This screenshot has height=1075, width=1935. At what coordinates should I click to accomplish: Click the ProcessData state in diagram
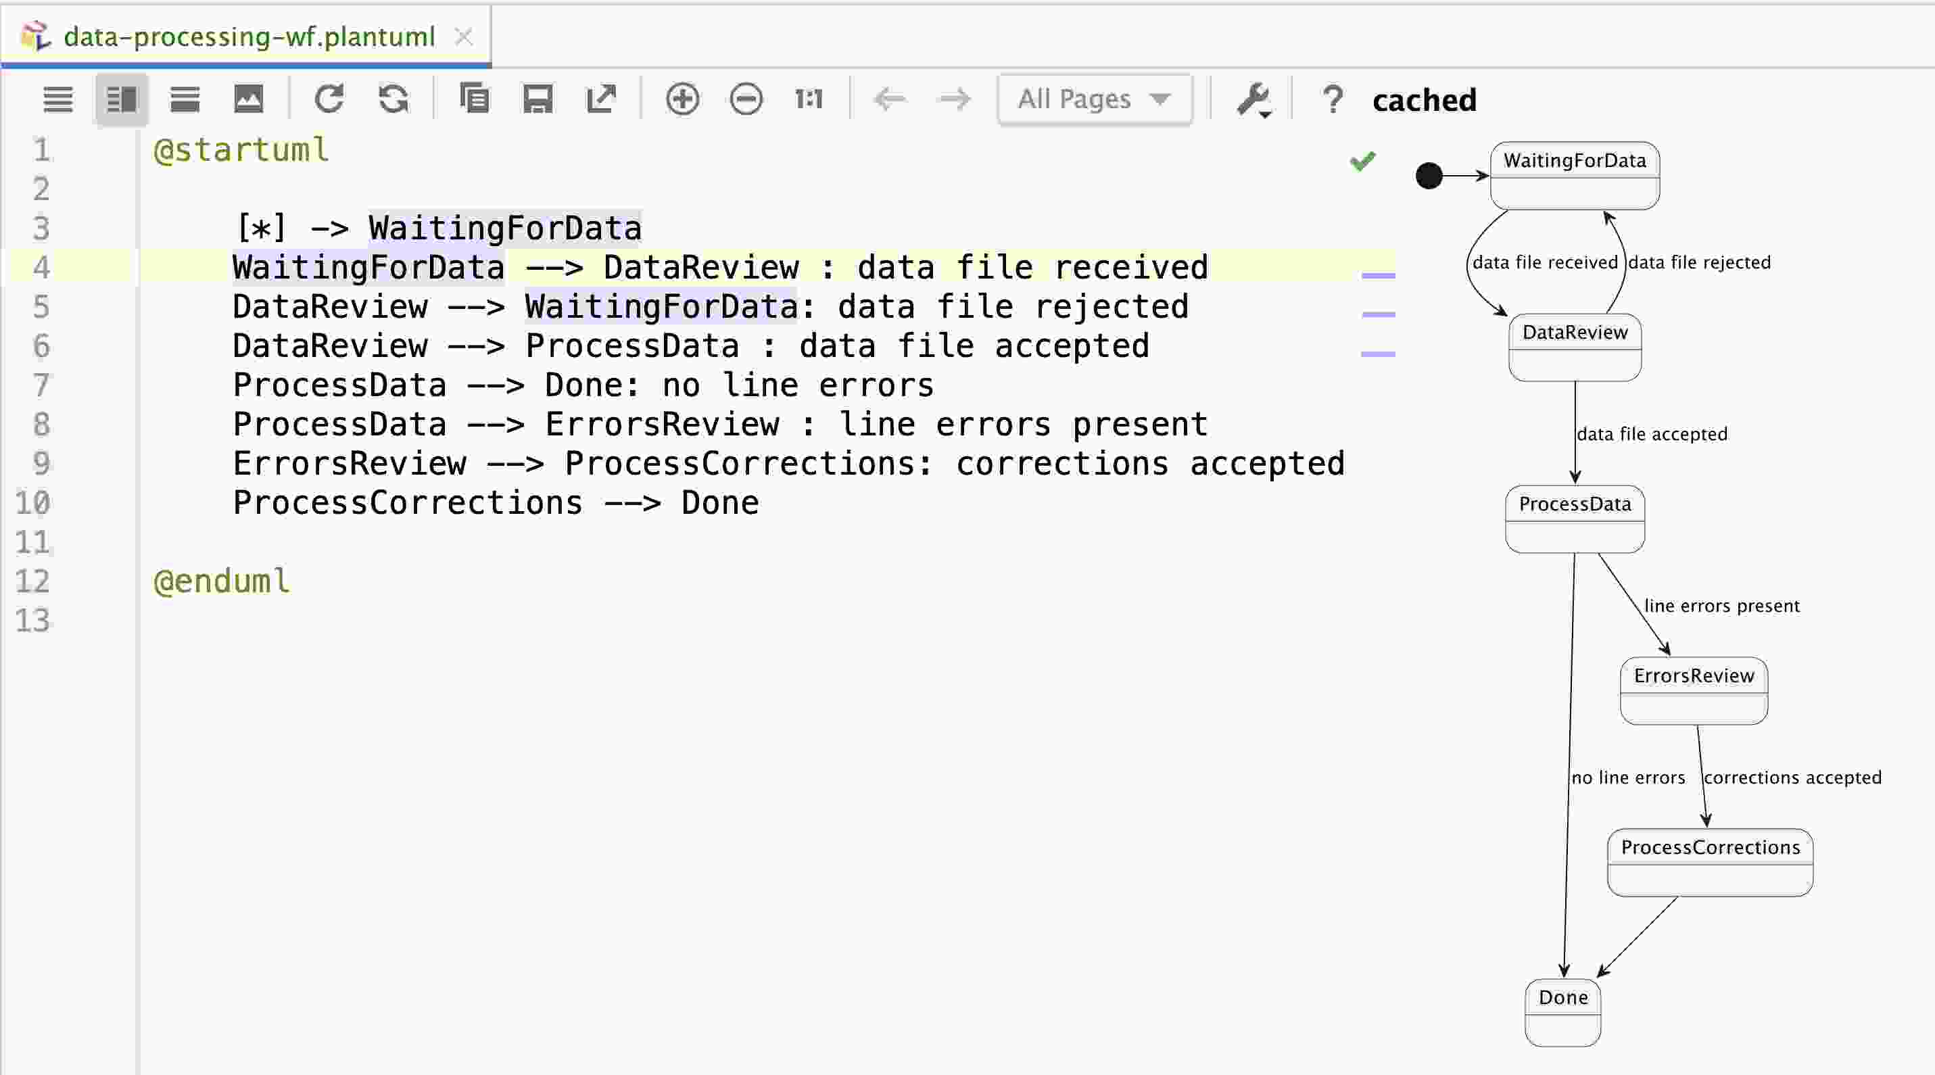[x=1575, y=519]
